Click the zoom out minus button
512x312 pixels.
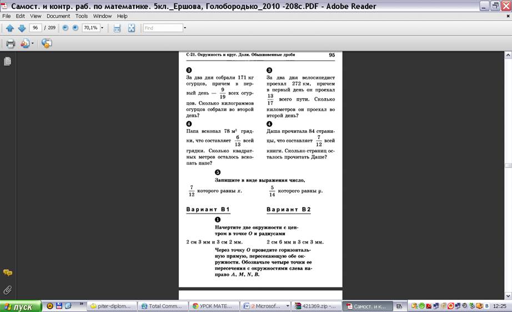coord(66,28)
